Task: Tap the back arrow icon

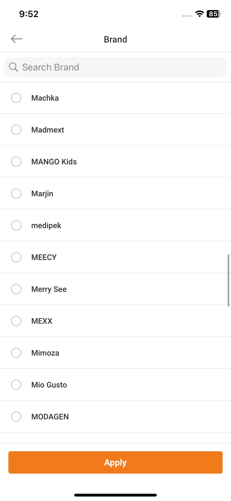Action: pyautogui.click(x=17, y=39)
